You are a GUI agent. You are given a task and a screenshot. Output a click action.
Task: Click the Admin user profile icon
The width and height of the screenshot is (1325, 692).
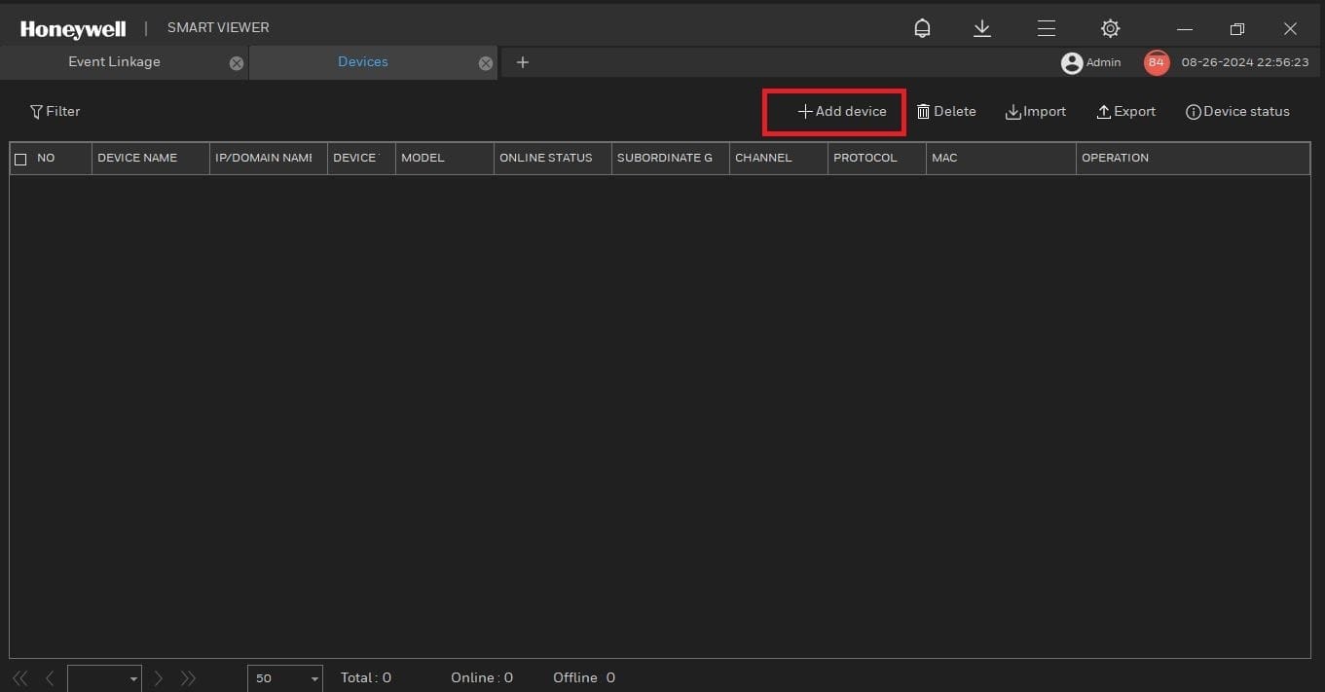coord(1071,61)
